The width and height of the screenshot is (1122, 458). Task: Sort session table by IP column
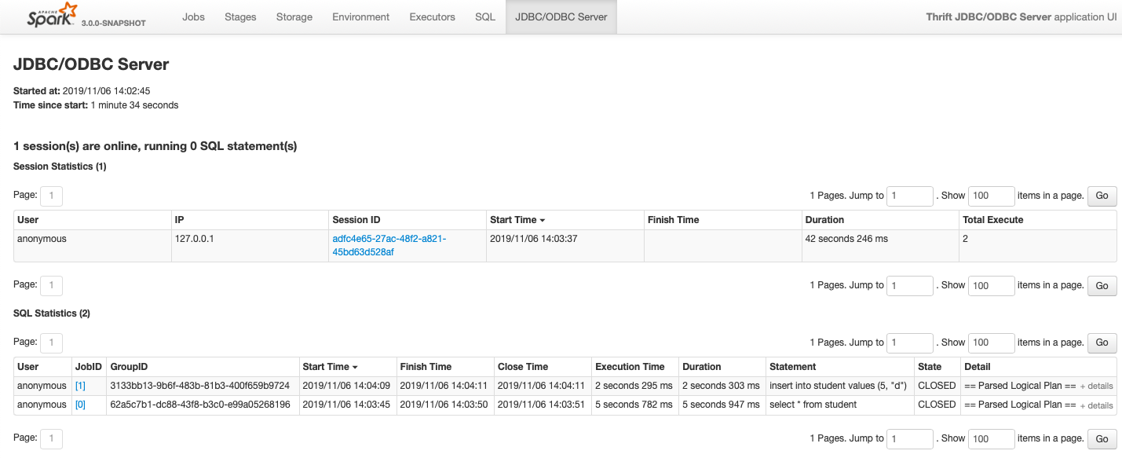pos(179,220)
